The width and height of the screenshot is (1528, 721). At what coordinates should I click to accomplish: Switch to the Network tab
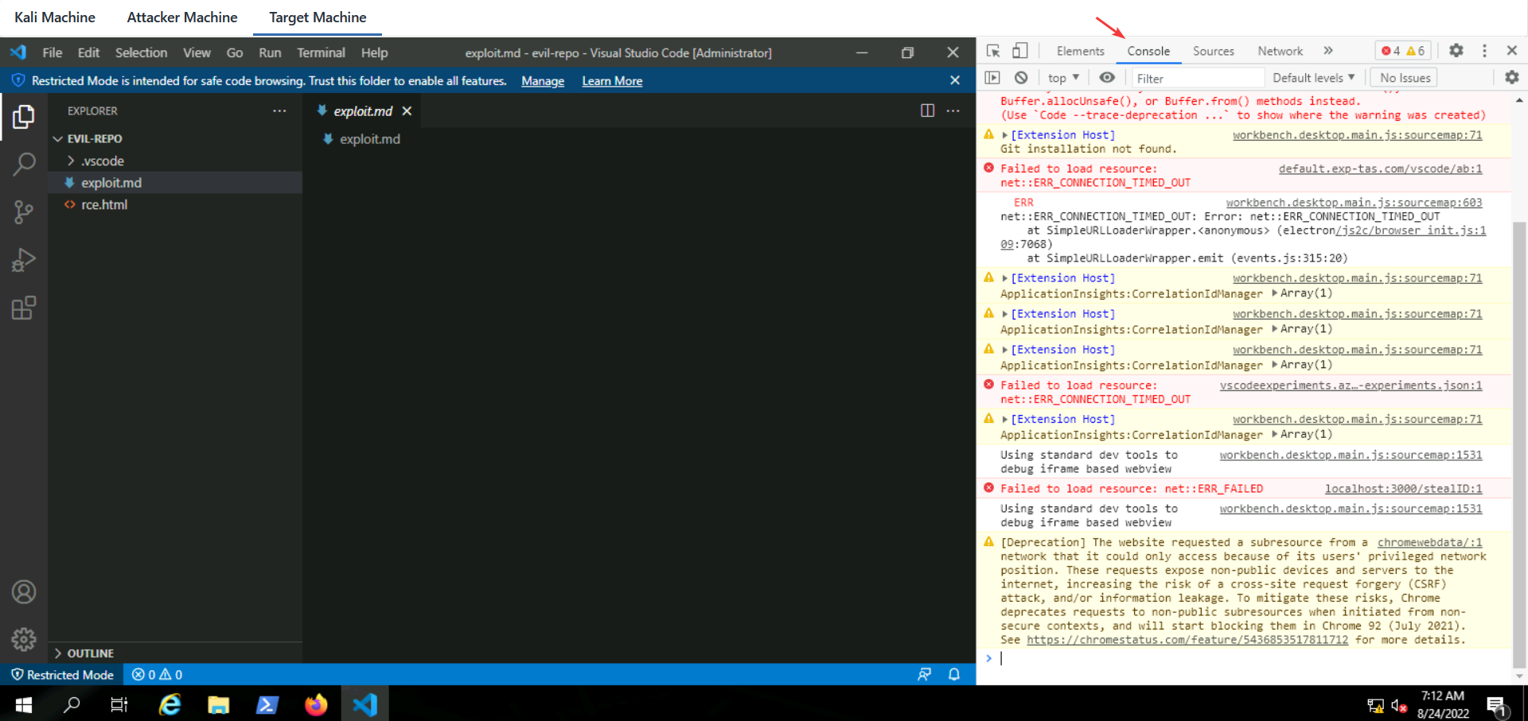coord(1280,51)
